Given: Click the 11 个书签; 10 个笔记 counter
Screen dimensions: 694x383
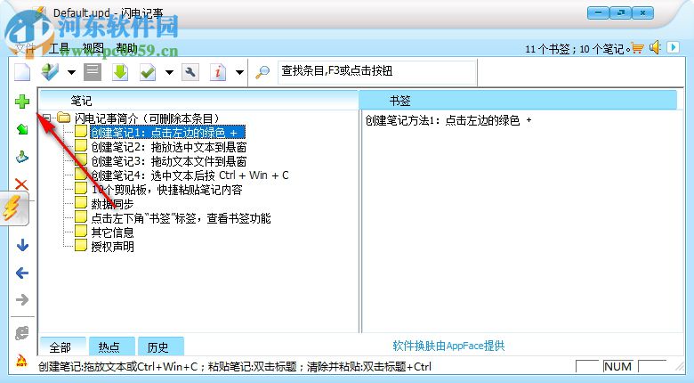Looking at the screenshot, I should coord(577,49).
